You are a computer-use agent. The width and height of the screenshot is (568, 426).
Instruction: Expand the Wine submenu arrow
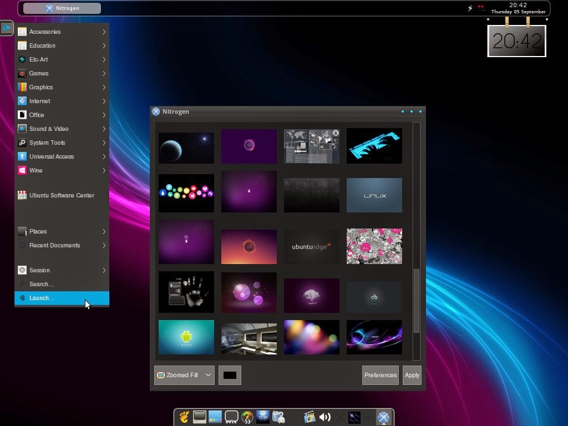[104, 170]
